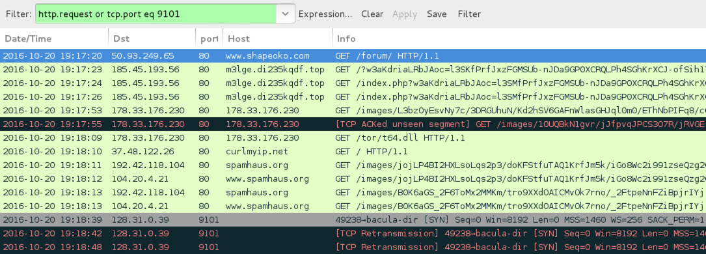Select the first m3lge.di235kqdf.top packet at 19:17:23
This screenshot has height=254, width=706.
353,69
